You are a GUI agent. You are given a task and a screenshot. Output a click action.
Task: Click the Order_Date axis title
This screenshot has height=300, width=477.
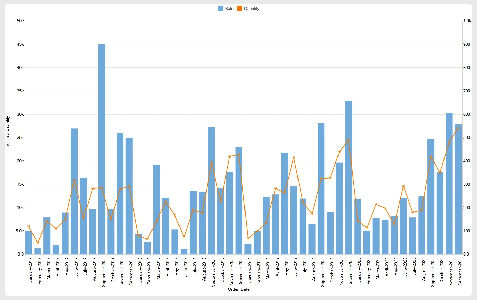tap(239, 289)
